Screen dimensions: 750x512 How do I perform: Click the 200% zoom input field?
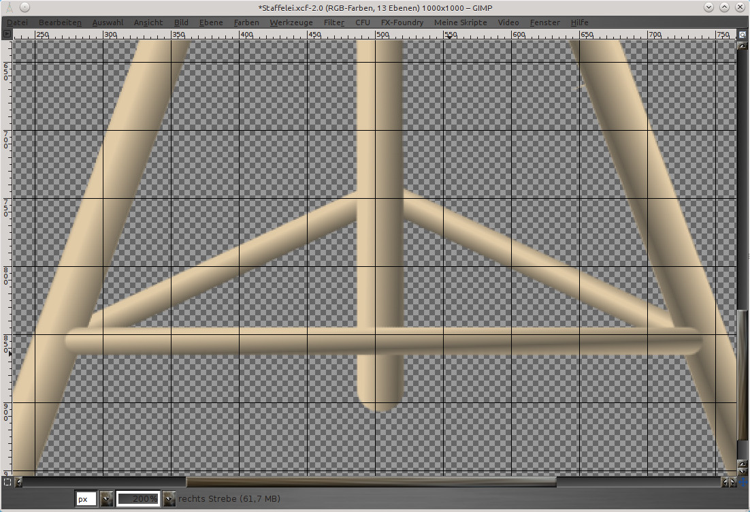[x=138, y=499]
